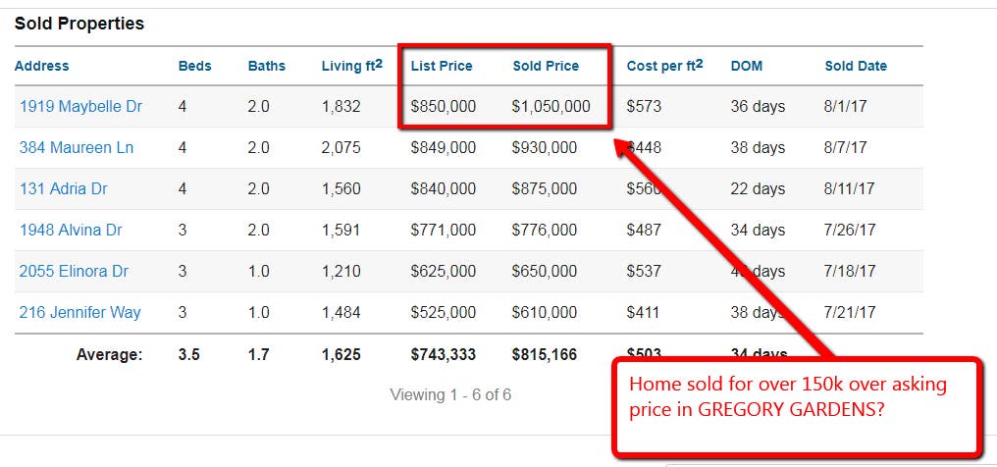The height and width of the screenshot is (467, 997).
Task: Sort by List Price column header
Action: [442, 66]
